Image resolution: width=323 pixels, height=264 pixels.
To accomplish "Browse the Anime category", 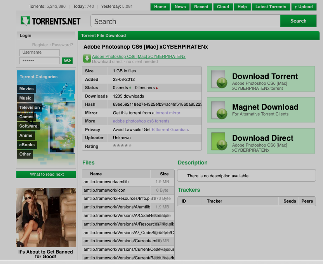I will pos(26,136).
